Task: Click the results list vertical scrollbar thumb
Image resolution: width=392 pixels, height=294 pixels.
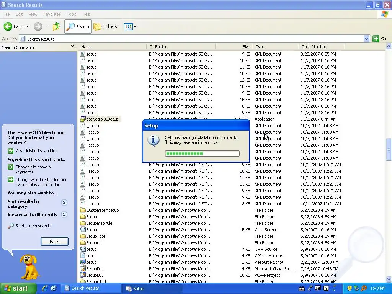Action: tap(389, 149)
